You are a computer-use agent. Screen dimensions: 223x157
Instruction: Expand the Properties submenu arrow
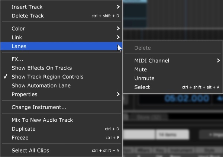pyautogui.click(x=118, y=94)
